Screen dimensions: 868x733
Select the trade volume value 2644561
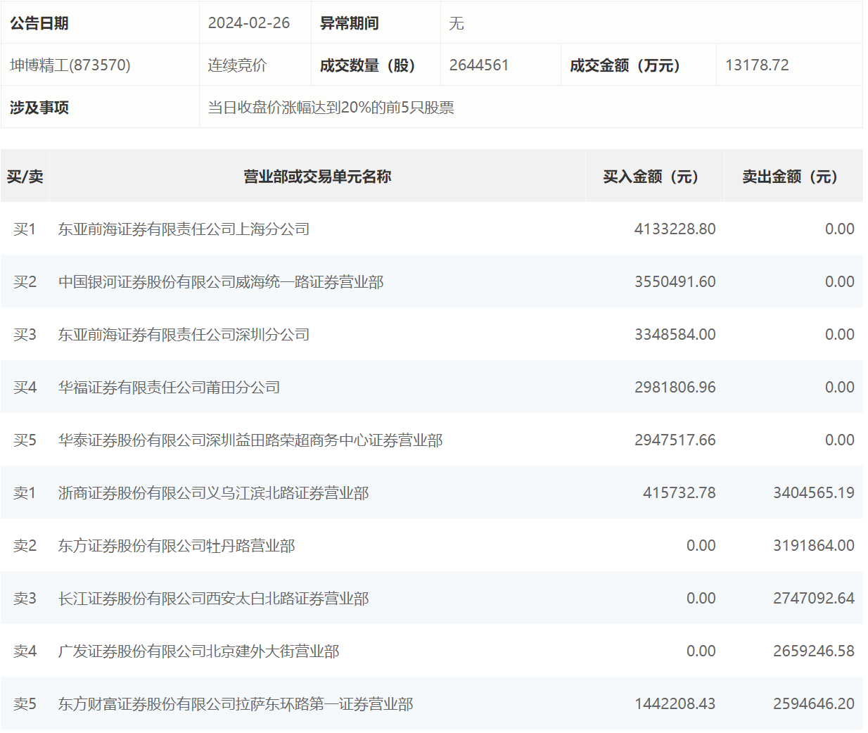pyautogui.click(x=479, y=65)
